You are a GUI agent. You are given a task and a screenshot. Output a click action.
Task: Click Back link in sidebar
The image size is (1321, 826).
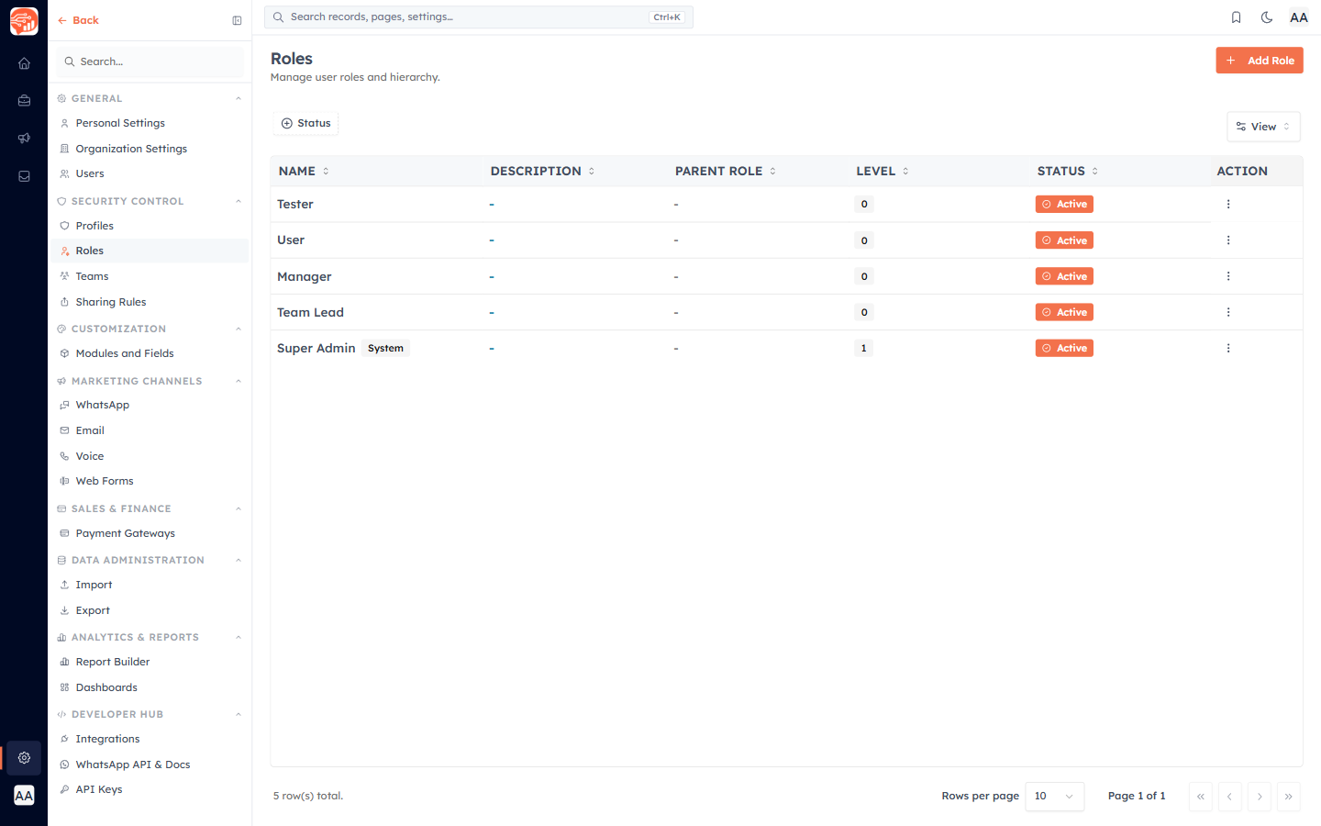[x=78, y=20]
